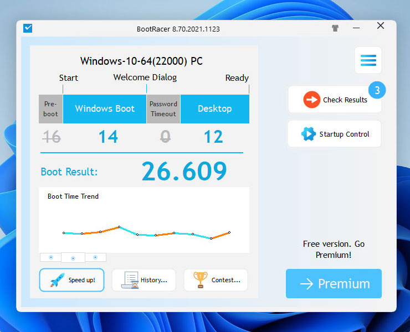
Task: Click the Windows Boot time 14
Action: (x=108, y=137)
